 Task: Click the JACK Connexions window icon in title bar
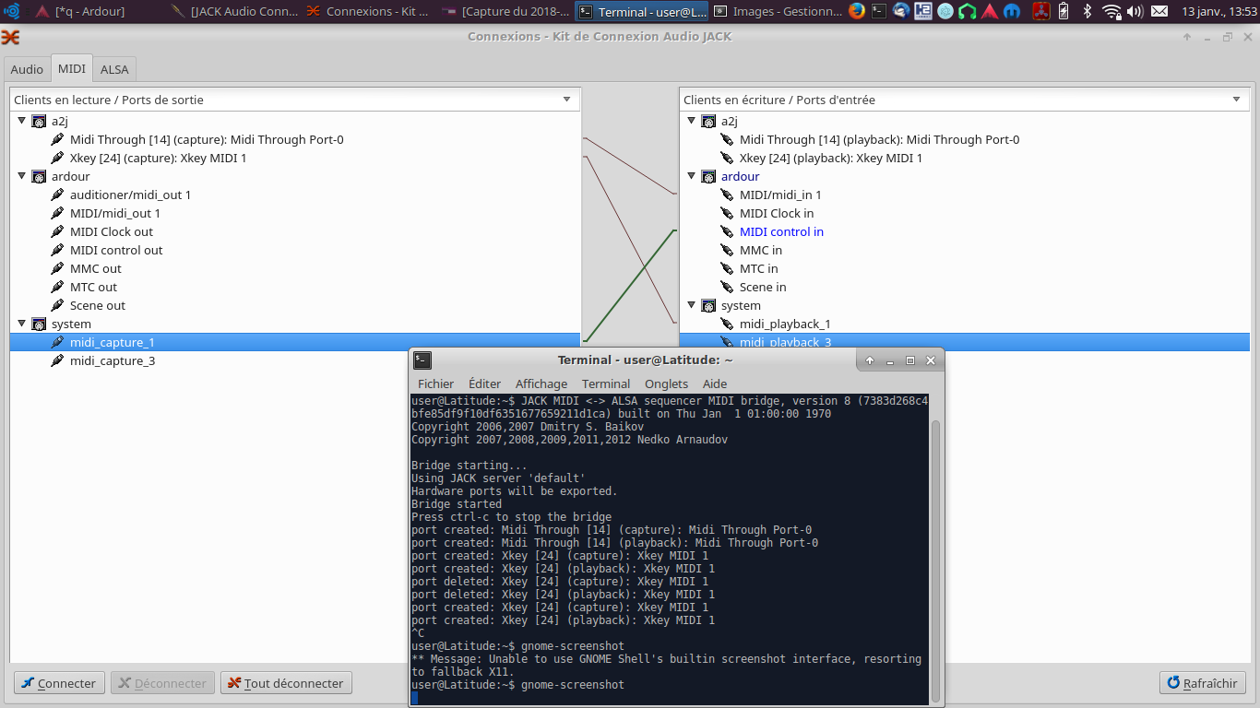tap(11, 37)
